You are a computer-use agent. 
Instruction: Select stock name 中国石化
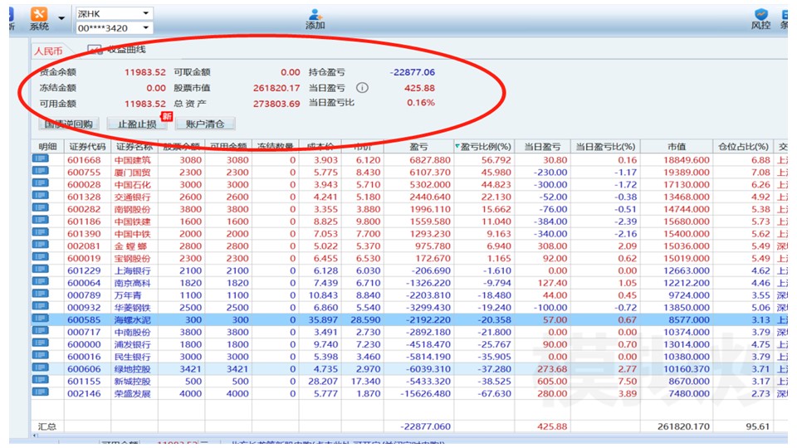133,184
